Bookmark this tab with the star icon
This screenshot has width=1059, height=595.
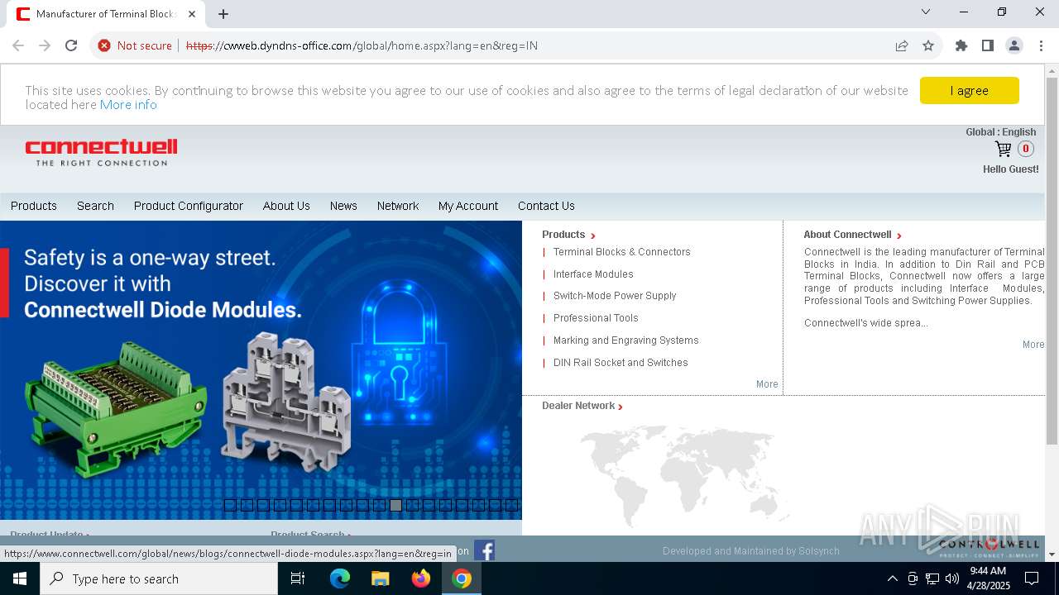[x=928, y=45]
